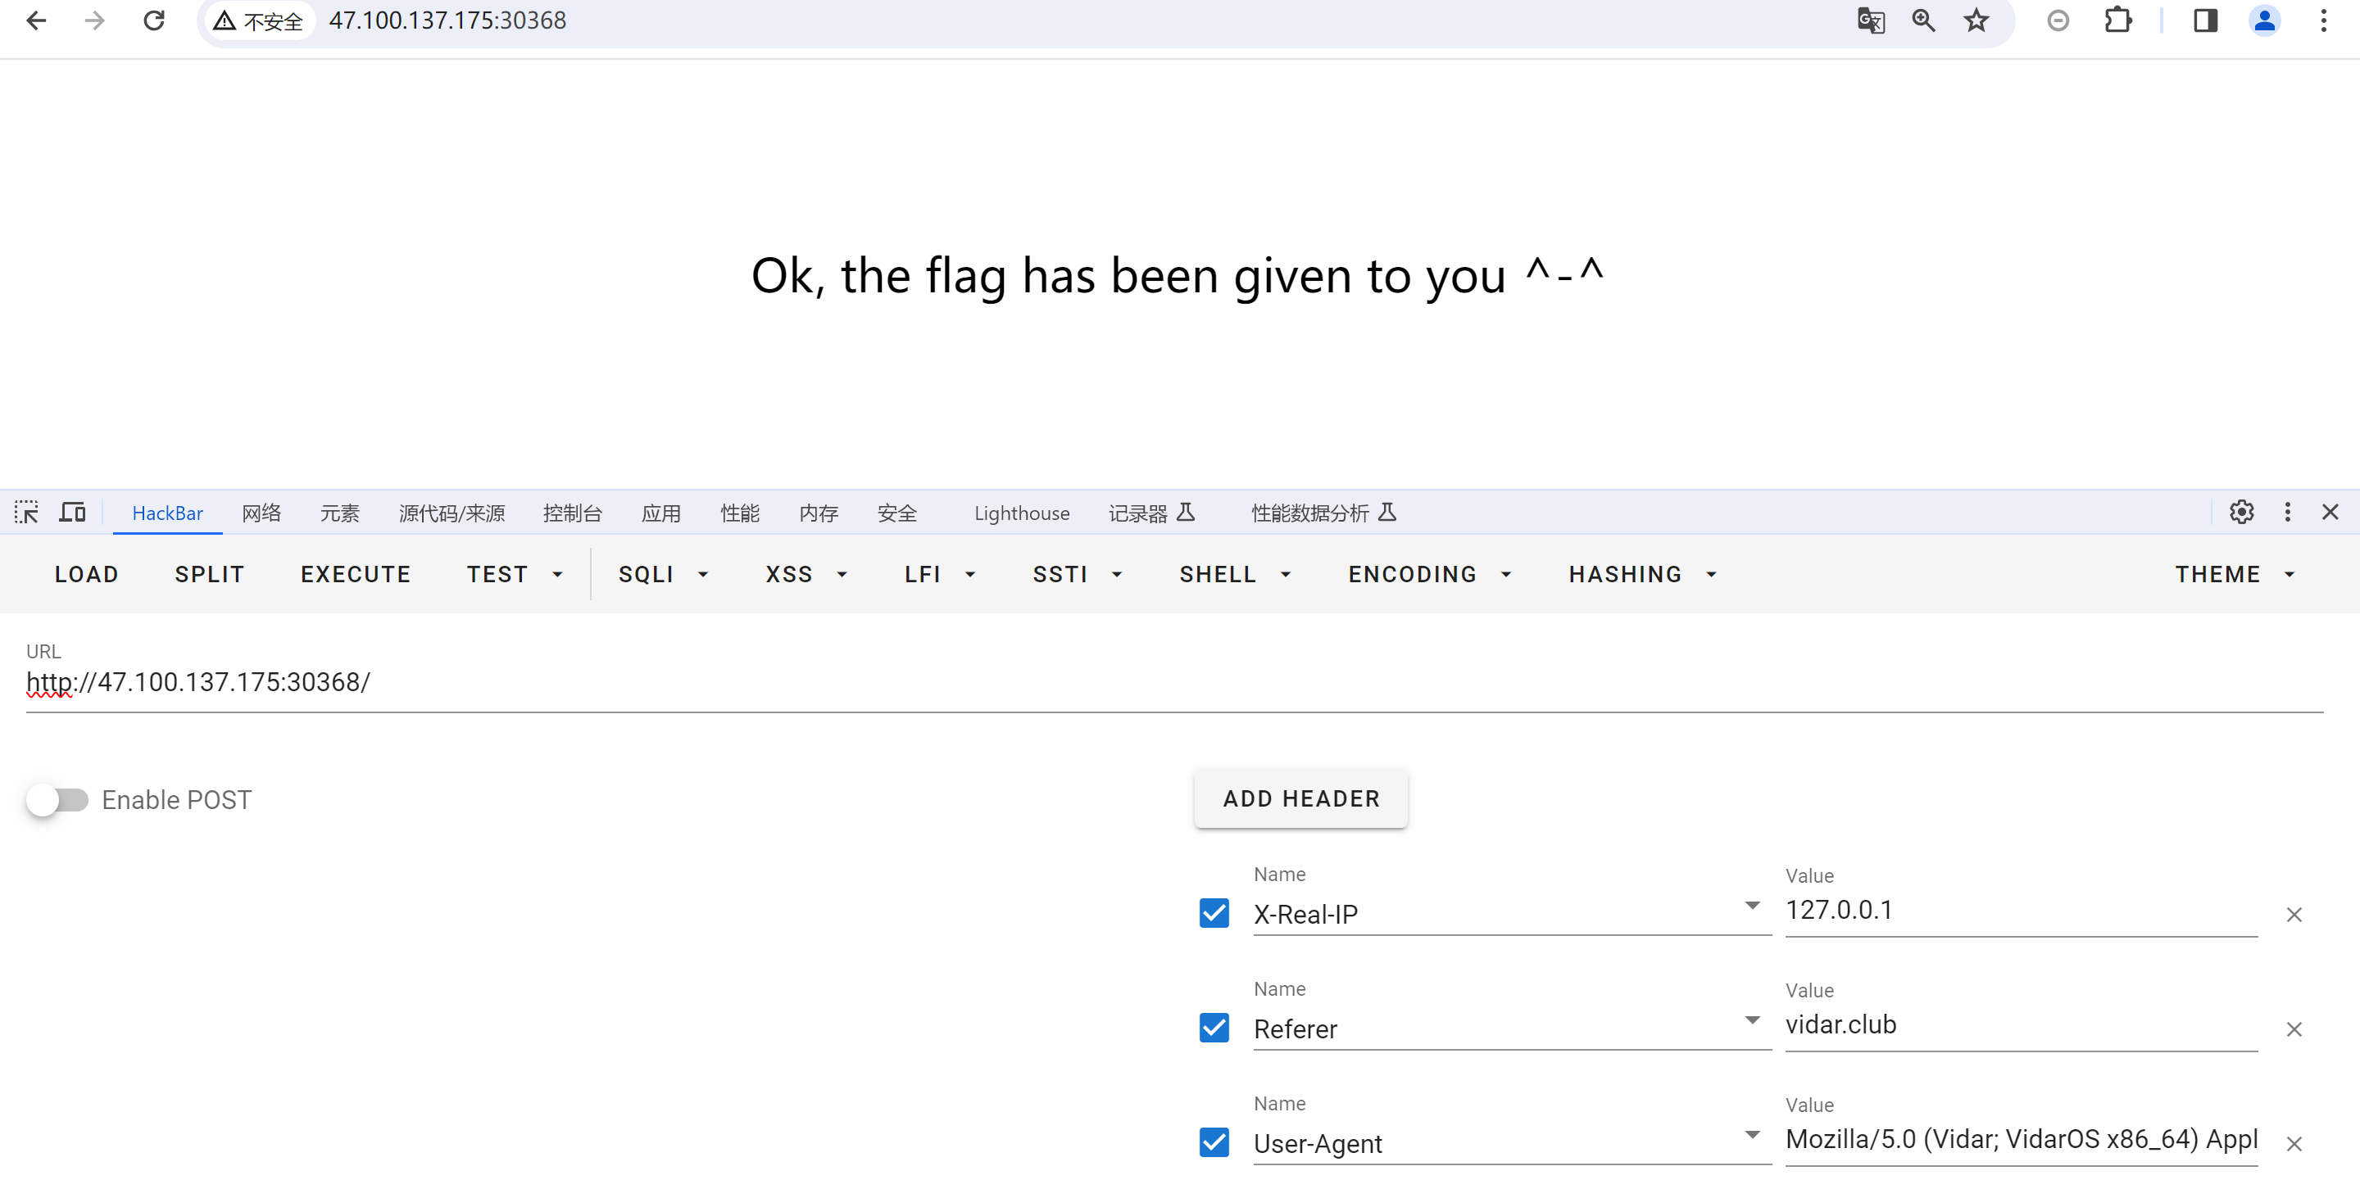2360x1189 pixels.
Task: Open the Lighthouse panel
Action: click(1022, 513)
